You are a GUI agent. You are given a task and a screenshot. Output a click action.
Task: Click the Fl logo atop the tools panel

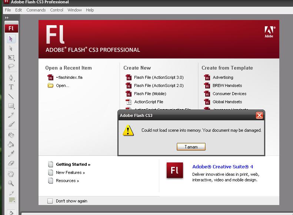pyautogui.click(x=11, y=28)
